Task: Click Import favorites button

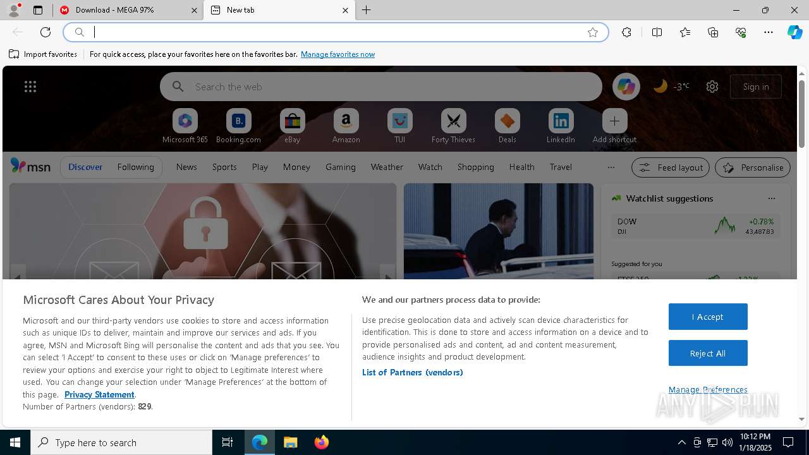Action: (43, 54)
